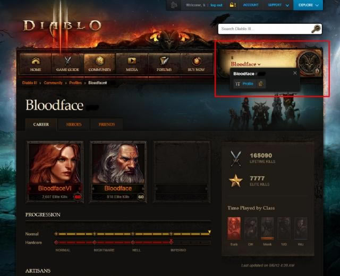The image size is (340, 276).
Task: Switch to the Friends tab
Action: pos(106,124)
